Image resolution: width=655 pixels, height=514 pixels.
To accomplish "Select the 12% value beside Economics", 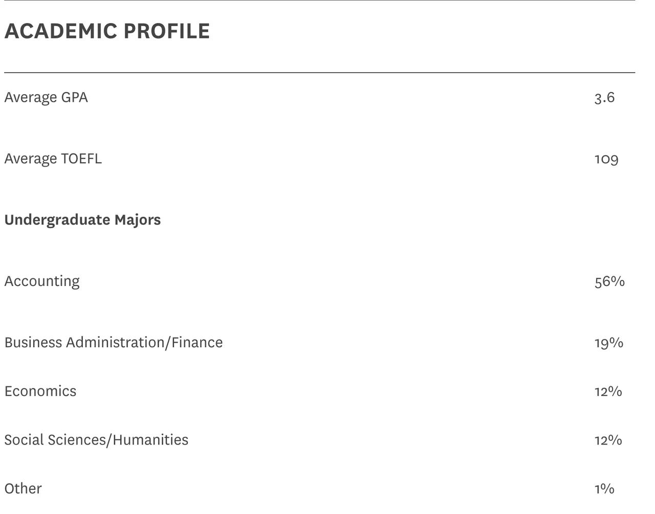I will [608, 391].
